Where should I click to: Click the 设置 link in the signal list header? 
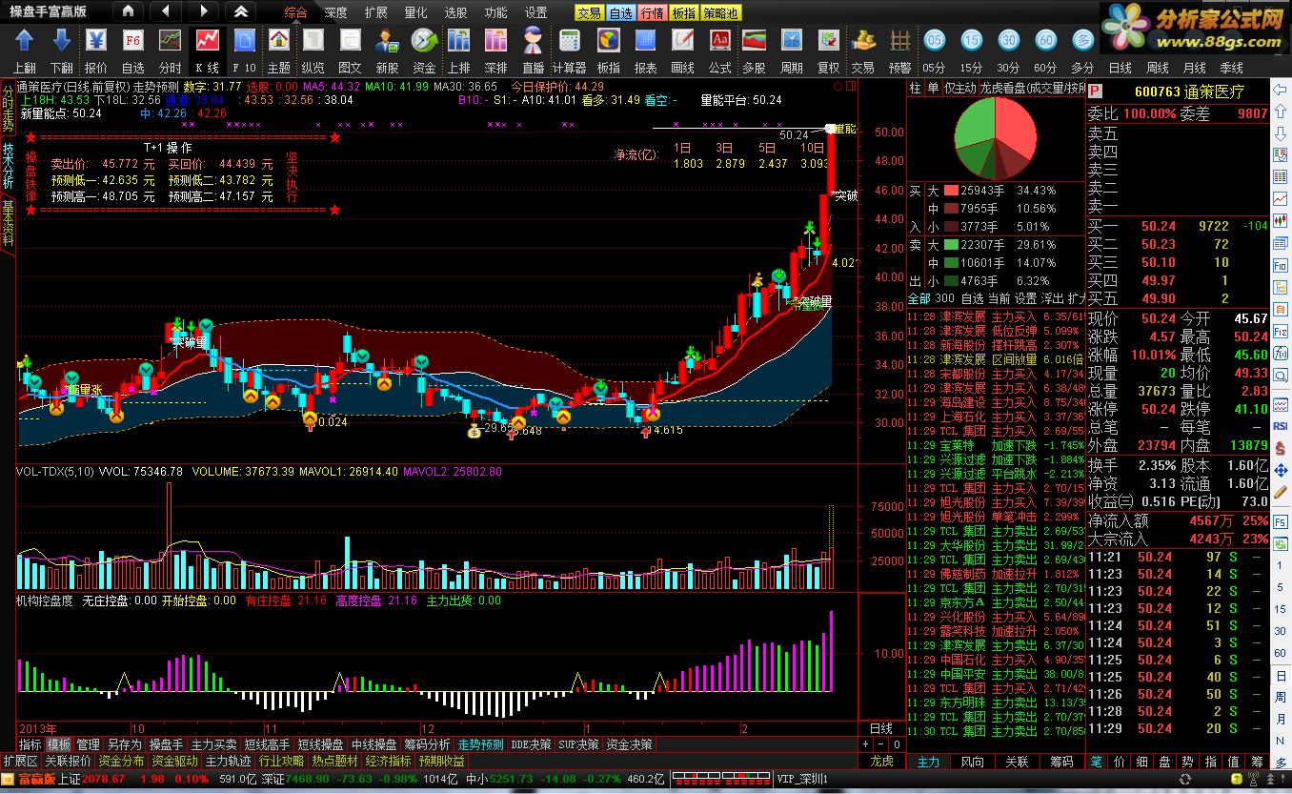pyautogui.click(x=1027, y=298)
